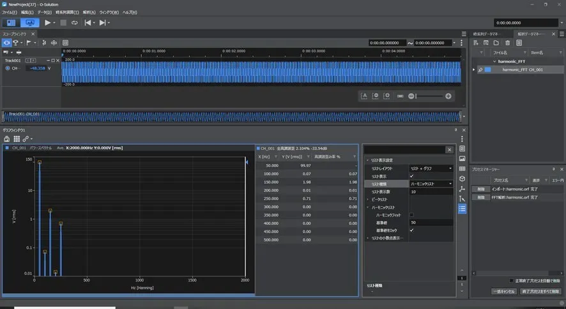Open the リストレイアウト dropdown
The height and width of the screenshot is (309, 566).
coord(431,169)
